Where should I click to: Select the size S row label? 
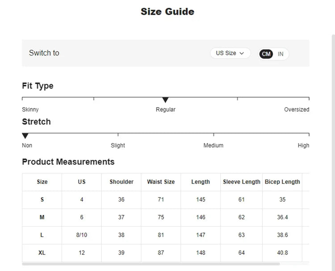pos(42,200)
